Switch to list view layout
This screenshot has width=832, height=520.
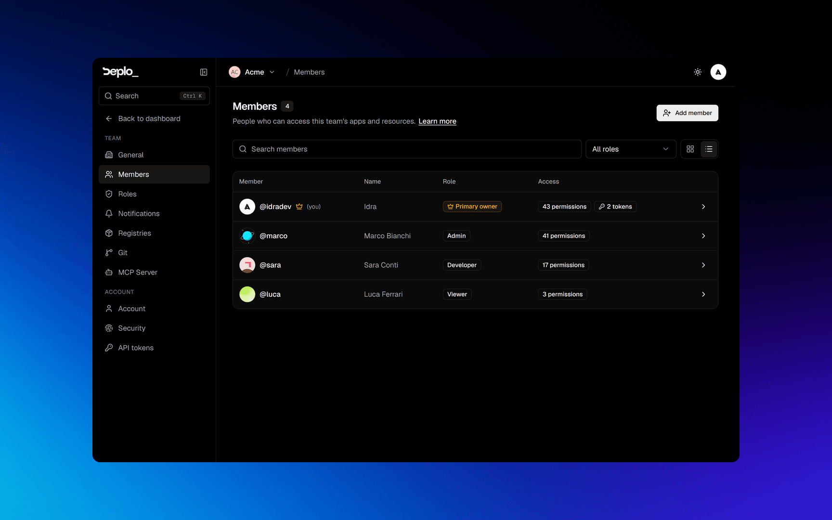pos(709,149)
